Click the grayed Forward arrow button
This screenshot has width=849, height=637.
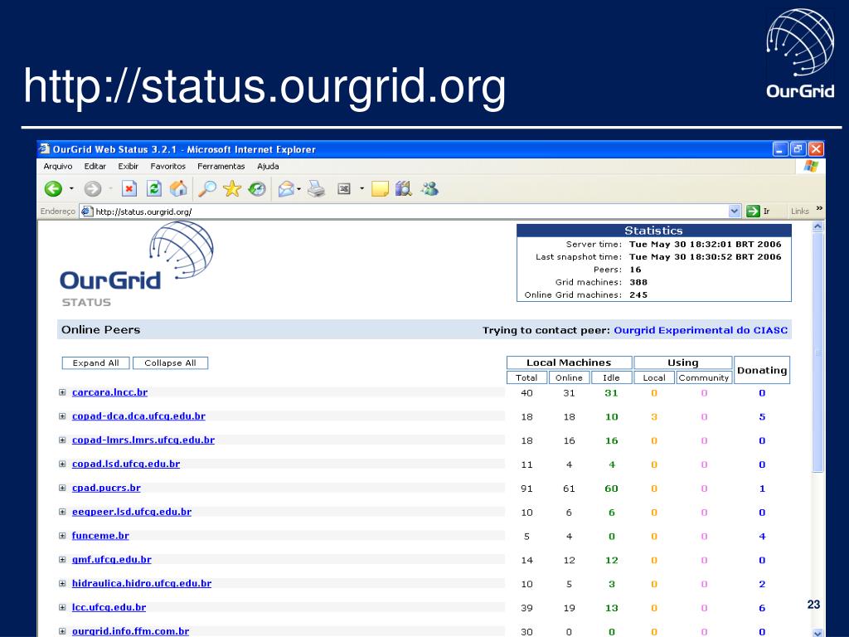point(93,188)
